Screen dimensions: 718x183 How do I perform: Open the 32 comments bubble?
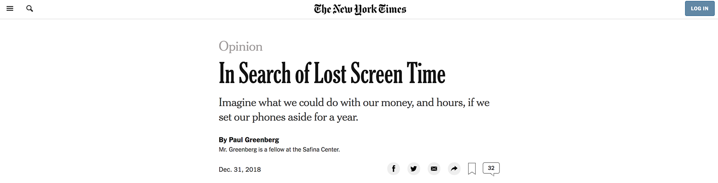point(491,168)
